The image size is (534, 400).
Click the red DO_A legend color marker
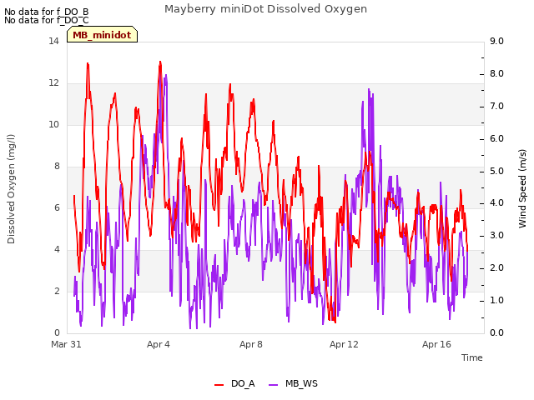[219, 385]
